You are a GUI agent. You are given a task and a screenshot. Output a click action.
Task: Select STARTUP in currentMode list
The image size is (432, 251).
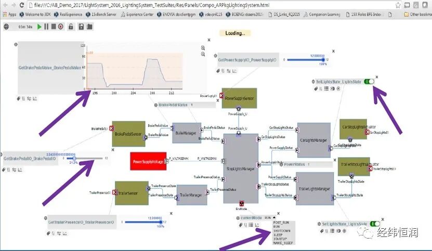pos(280,239)
